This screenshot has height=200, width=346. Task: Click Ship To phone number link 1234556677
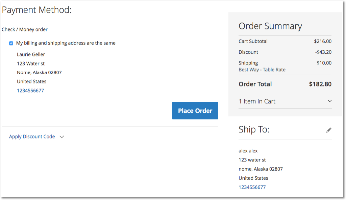point(252,187)
